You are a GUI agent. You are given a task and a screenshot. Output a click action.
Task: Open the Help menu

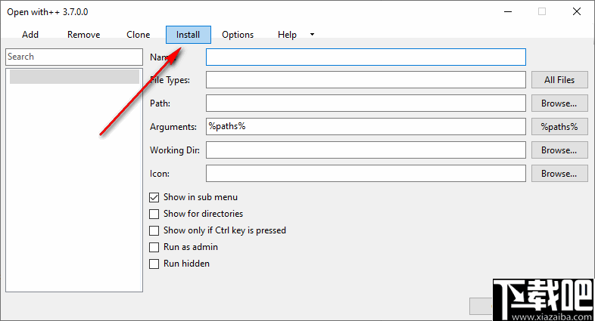tap(287, 35)
